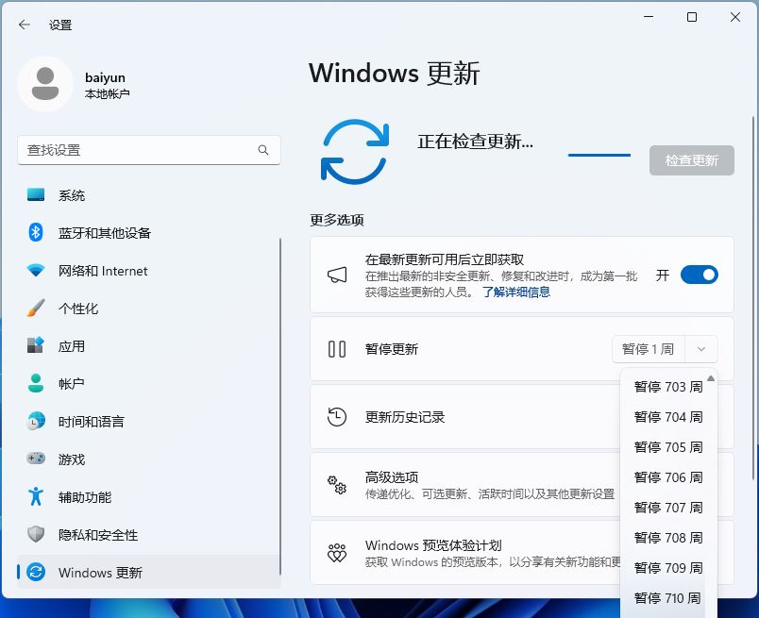Open 个性化 settings category
Viewport: 759px width, 618px height.
[148, 309]
